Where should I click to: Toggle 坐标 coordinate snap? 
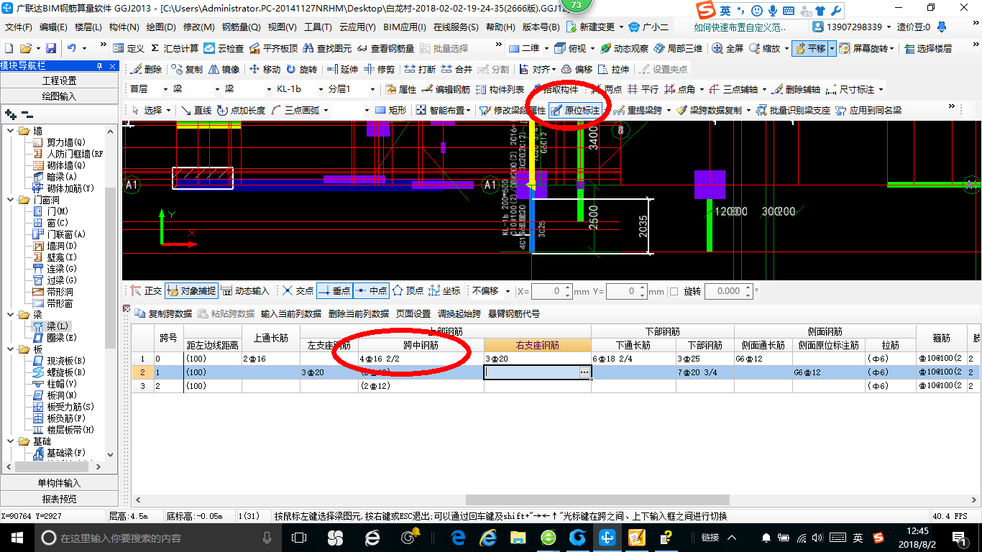(x=444, y=291)
